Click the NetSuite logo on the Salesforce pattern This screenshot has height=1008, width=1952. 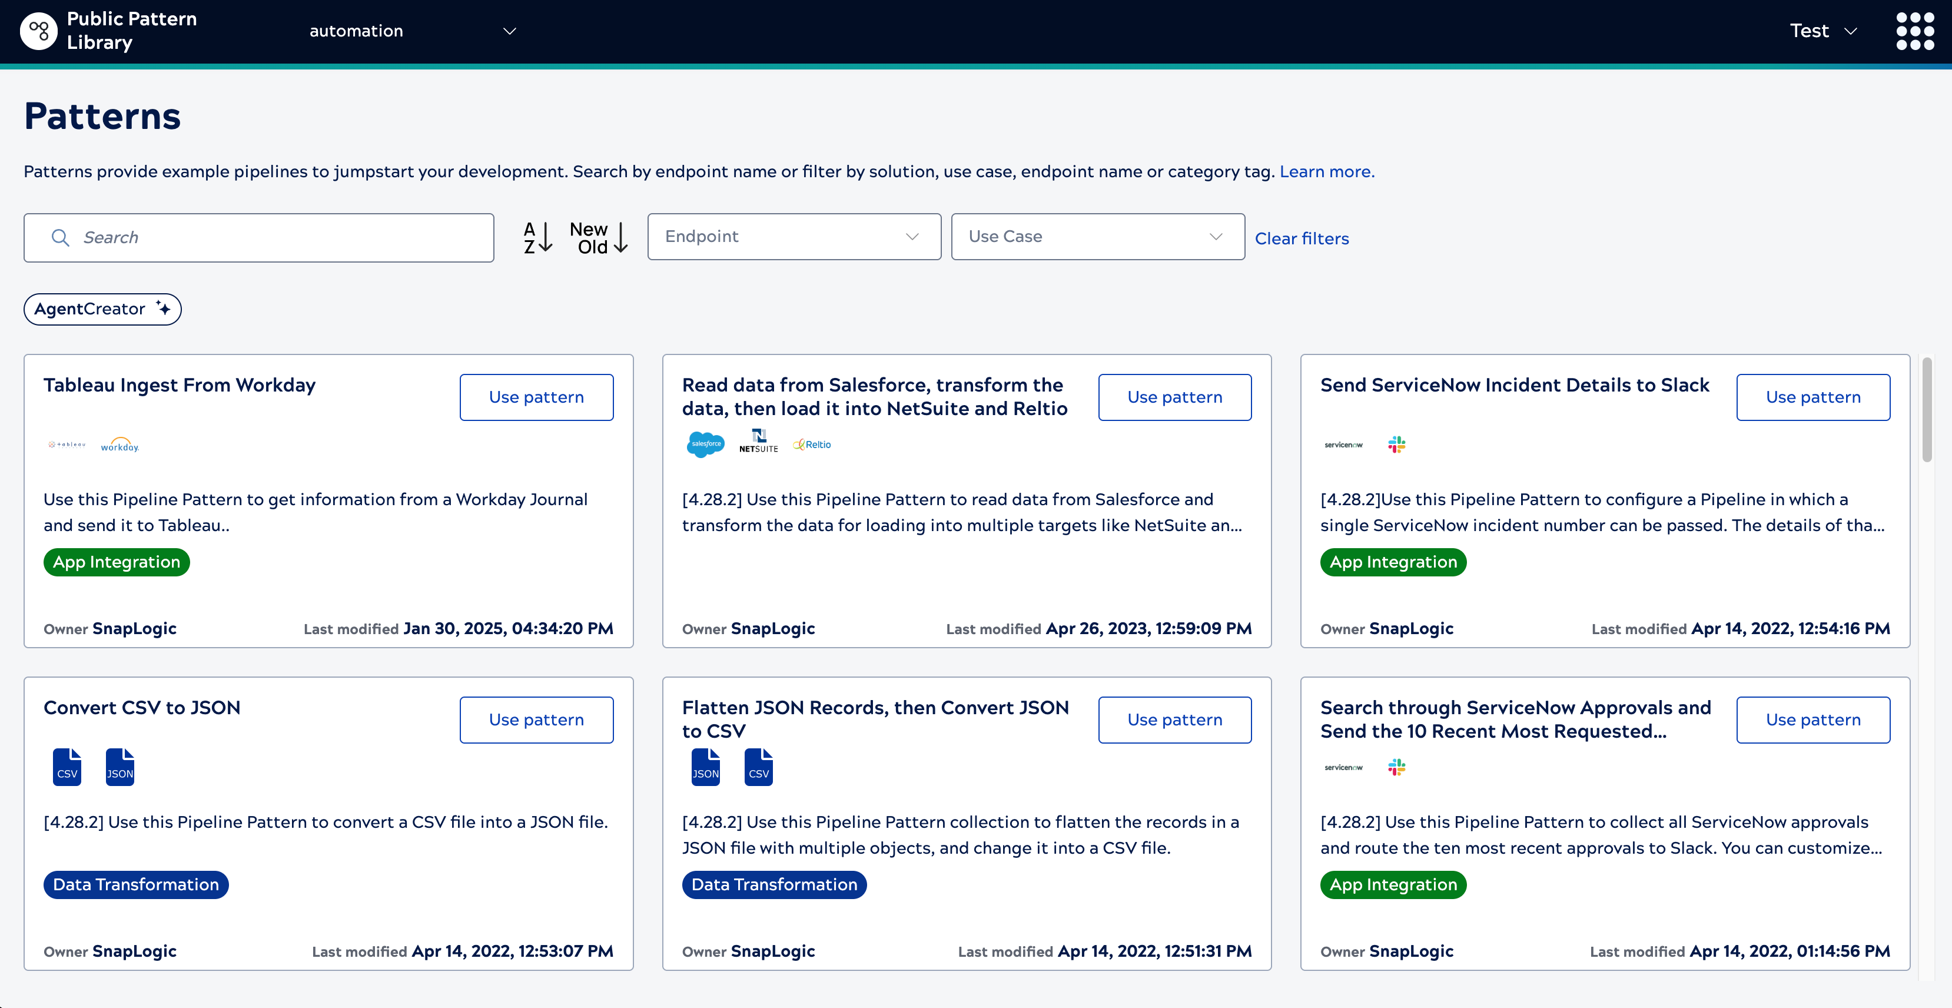[759, 442]
